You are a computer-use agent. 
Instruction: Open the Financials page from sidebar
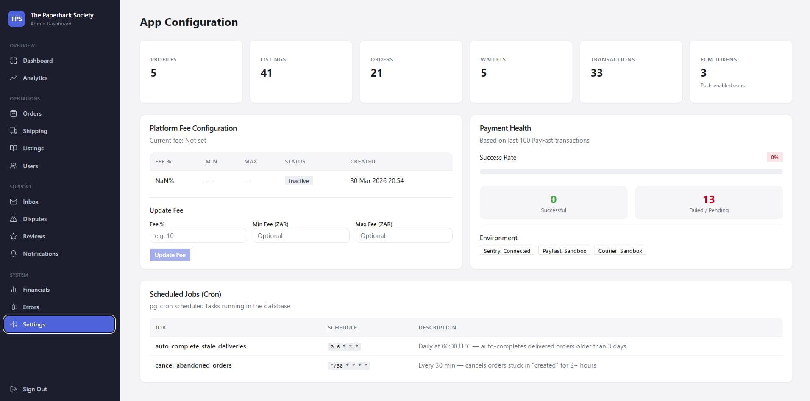click(36, 290)
